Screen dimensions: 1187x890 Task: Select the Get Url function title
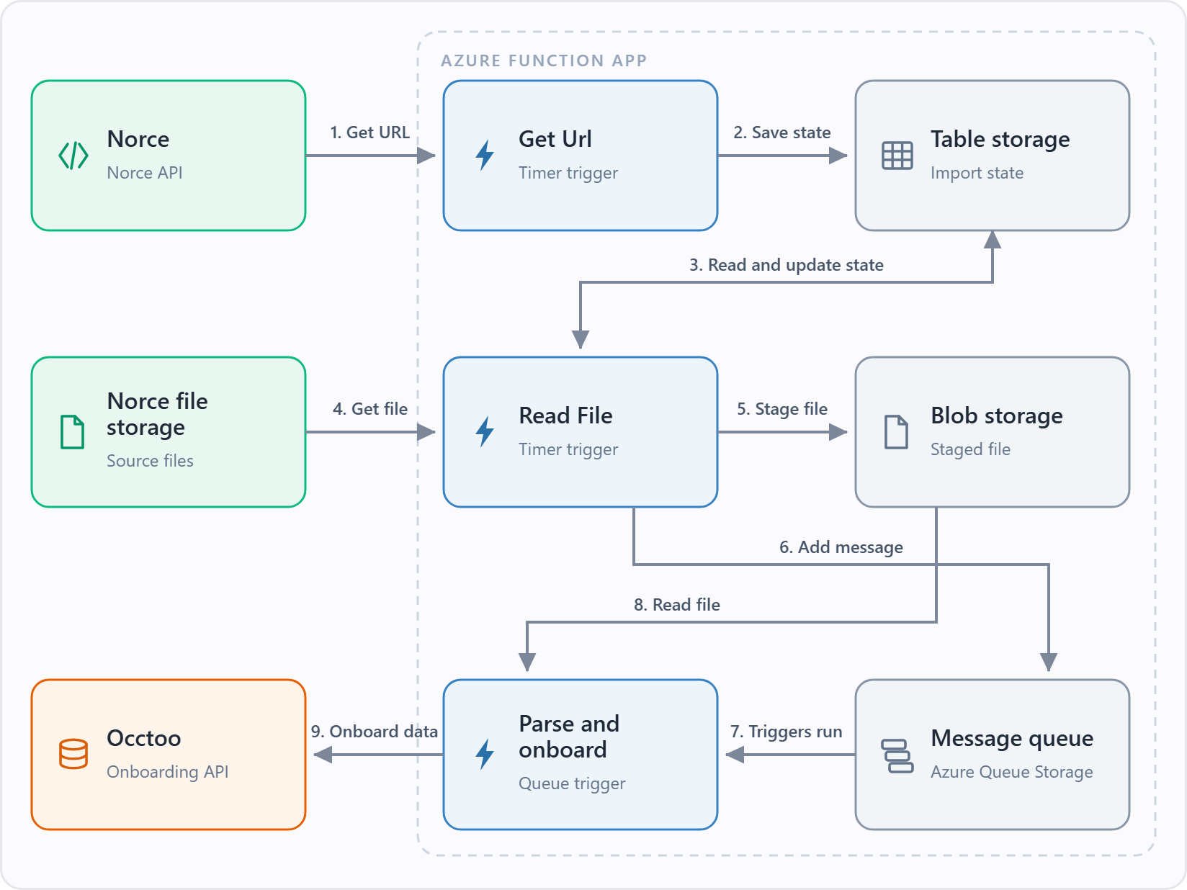tap(555, 139)
